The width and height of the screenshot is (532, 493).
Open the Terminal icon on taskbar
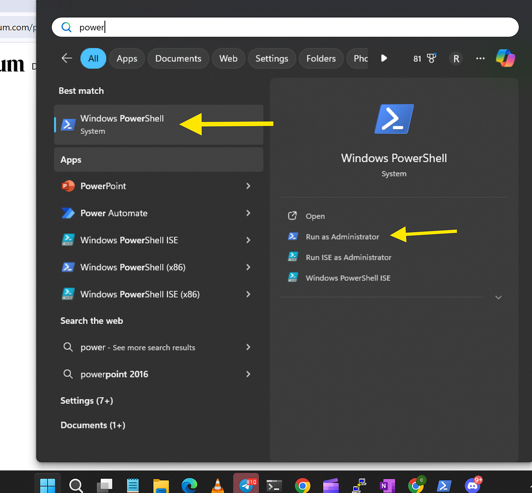pyautogui.click(x=274, y=486)
